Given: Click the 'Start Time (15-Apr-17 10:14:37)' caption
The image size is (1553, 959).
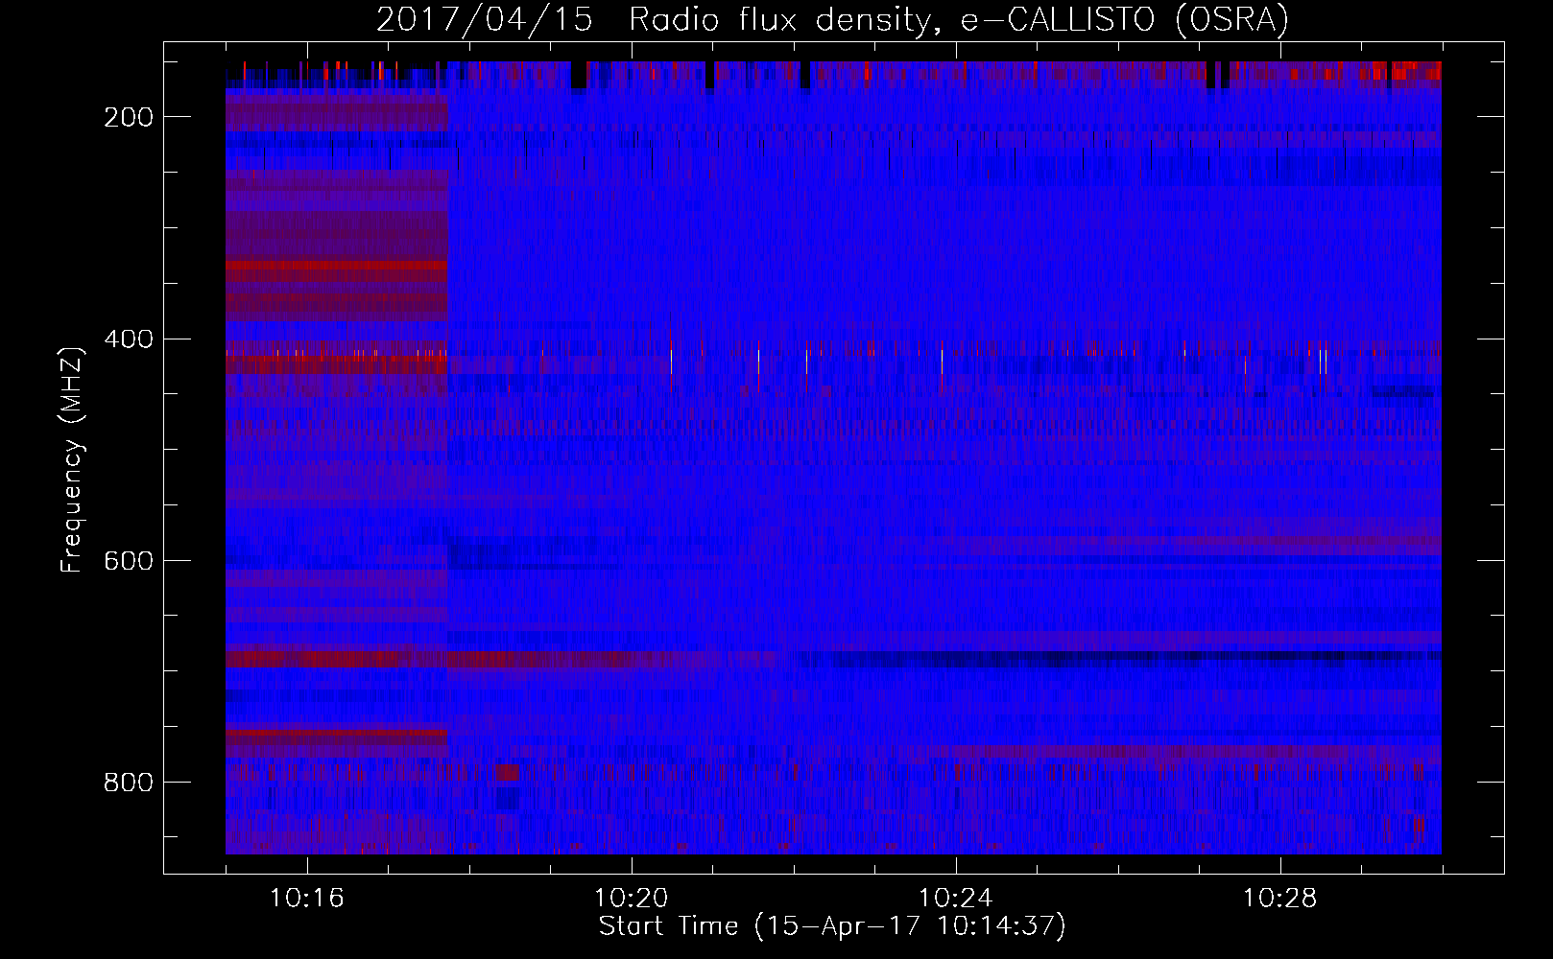Looking at the screenshot, I should pos(832,926).
